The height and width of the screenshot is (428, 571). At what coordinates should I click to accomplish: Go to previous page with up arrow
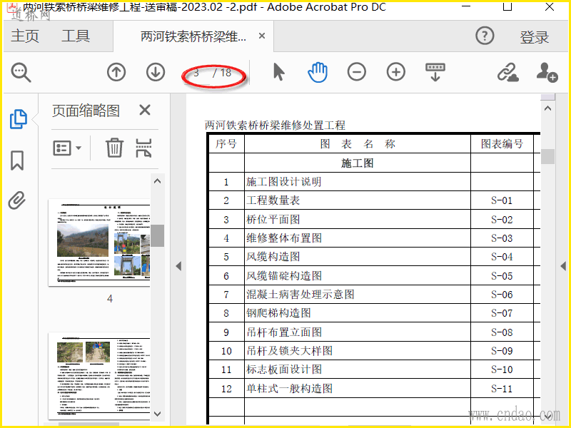point(116,72)
